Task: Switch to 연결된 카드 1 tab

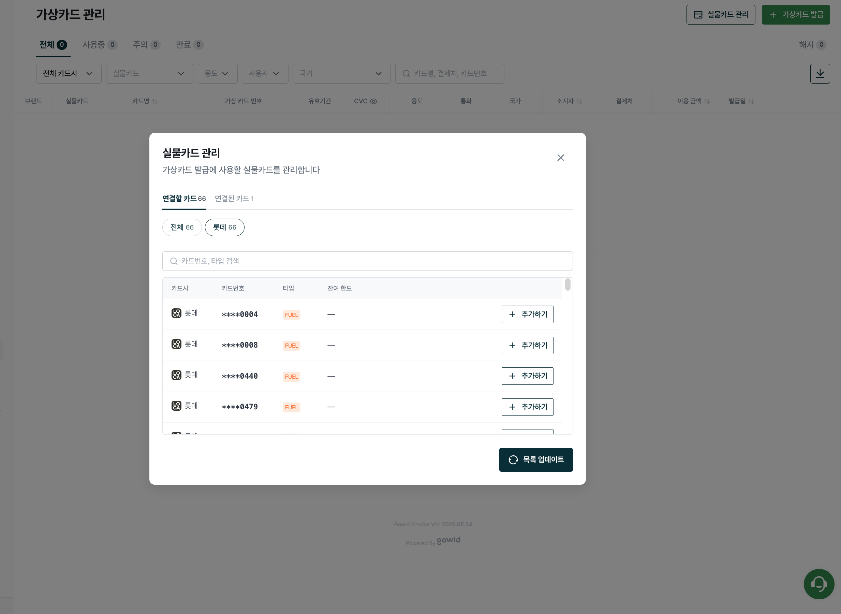Action: pos(234,199)
